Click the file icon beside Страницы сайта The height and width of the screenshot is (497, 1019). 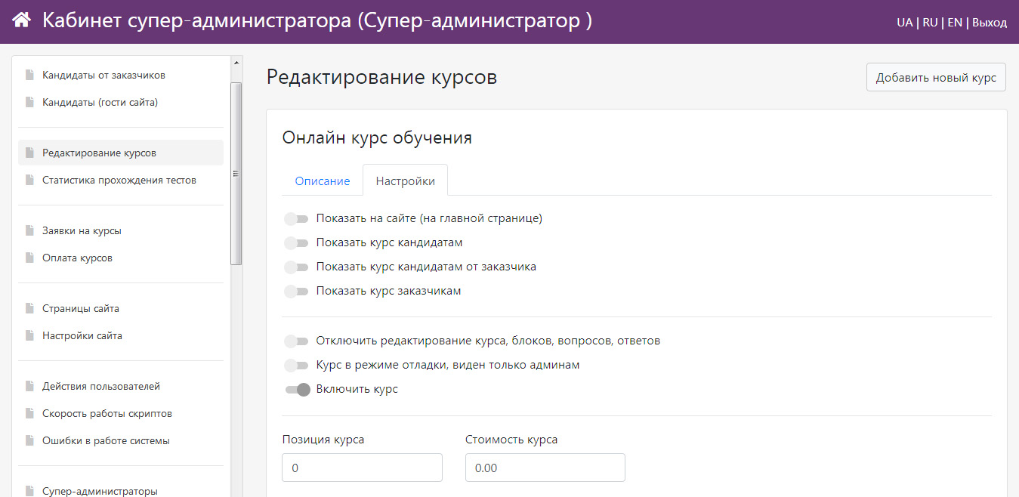(x=30, y=308)
